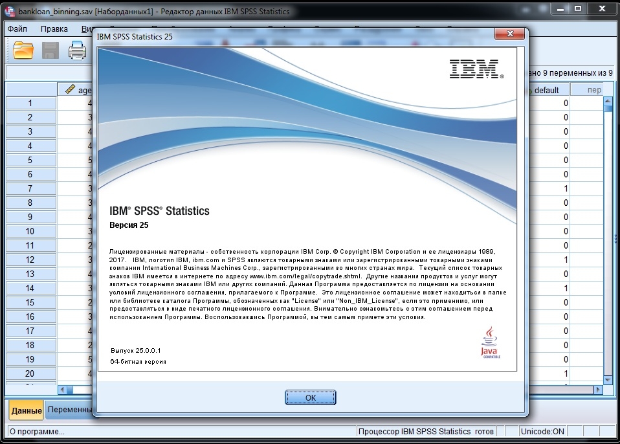Click the Unicode:ON status indicator
Image resolution: width=620 pixels, height=444 pixels.
[x=541, y=431]
